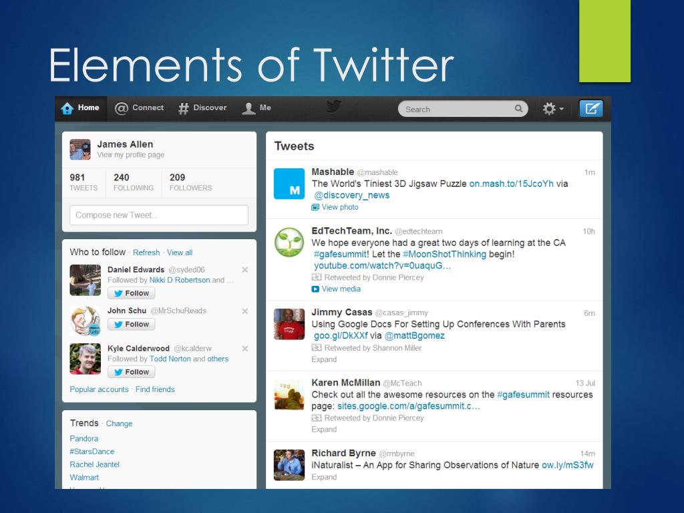Open Popular accounts link
The height and width of the screenshot is (513, 684).
(99, 389)
